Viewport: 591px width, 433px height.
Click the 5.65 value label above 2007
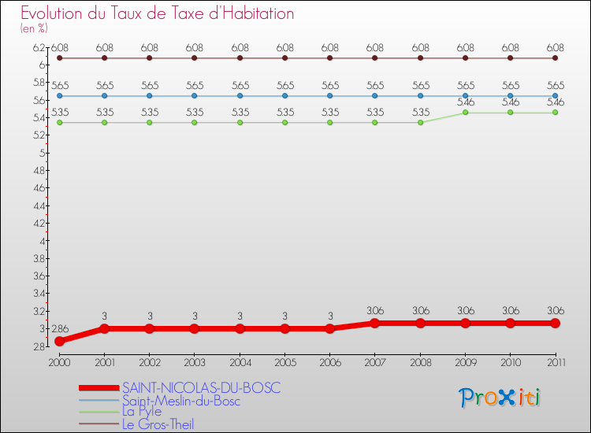tap(375, 86)
